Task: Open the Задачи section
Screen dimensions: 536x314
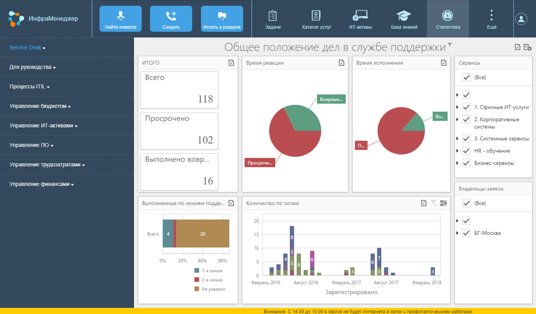Action: click(x=273, y=19)
